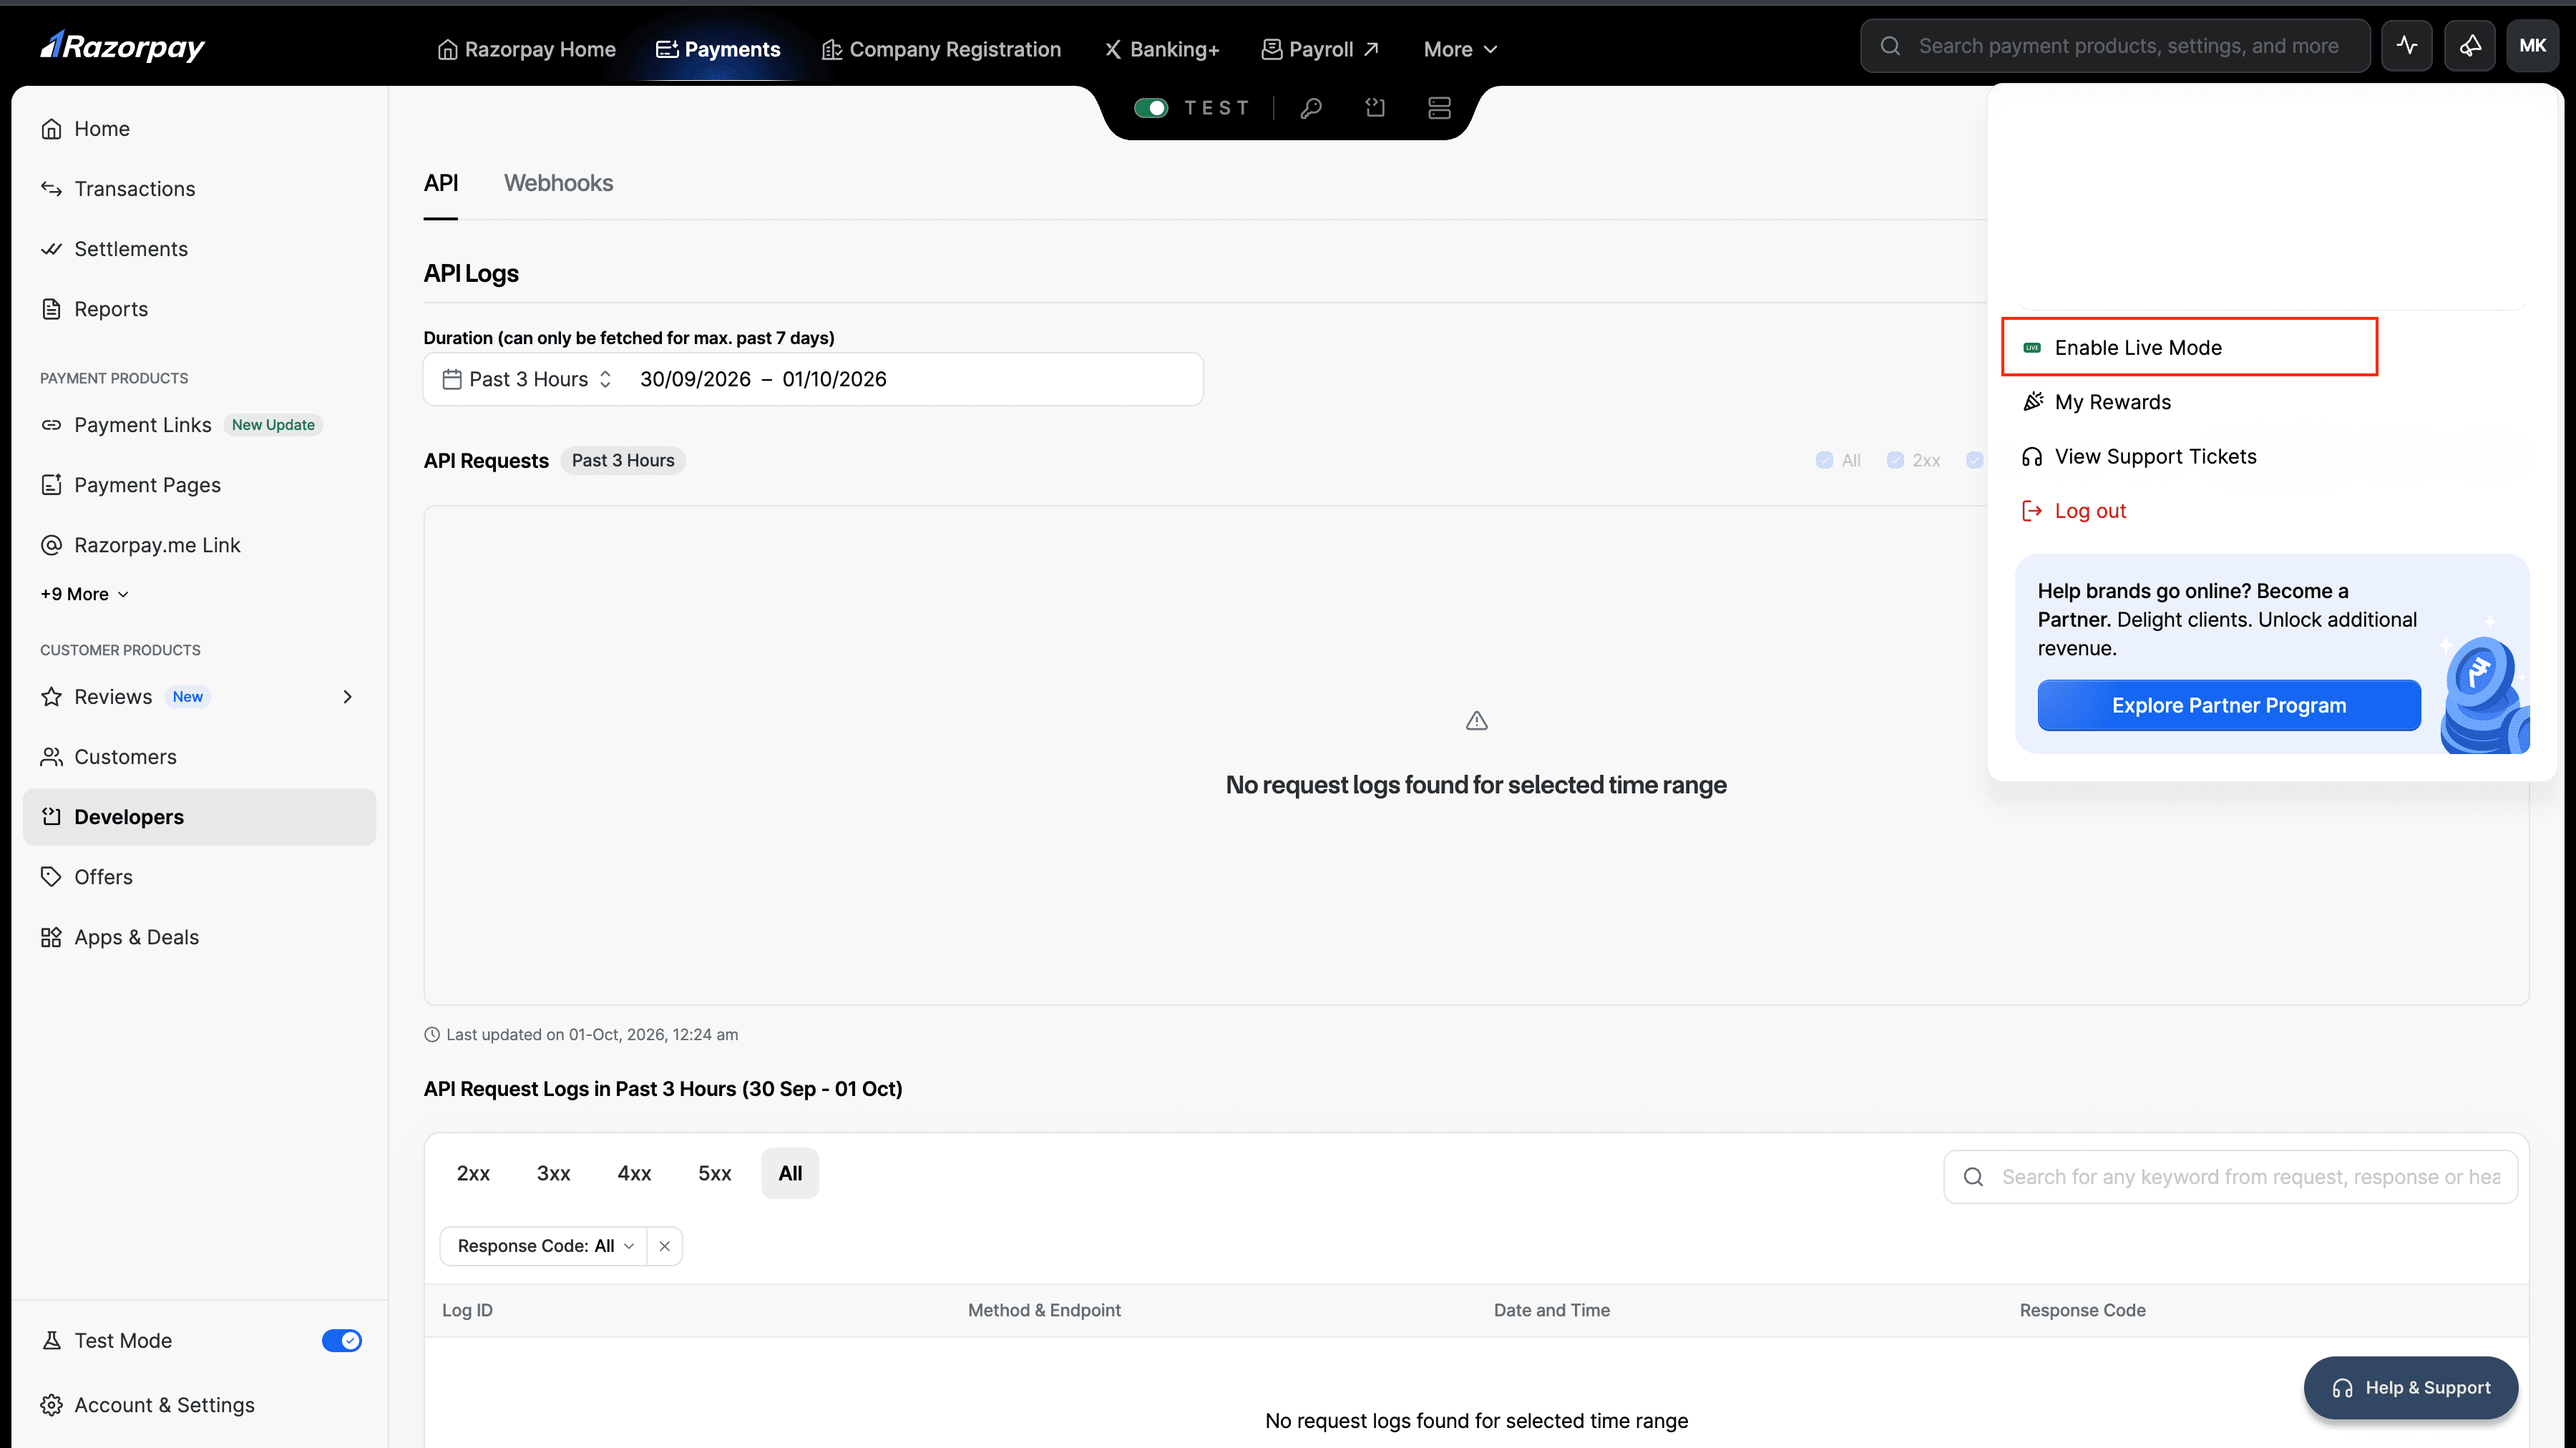Clear the Response Code filter with X
2576x1448 pixels.
pos(664,1246)
